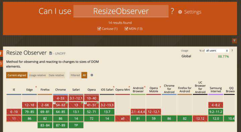This screenshot has height=132, width=241.
Task: Click Firefox 83-84 future cell
Action: pos(45,125)
